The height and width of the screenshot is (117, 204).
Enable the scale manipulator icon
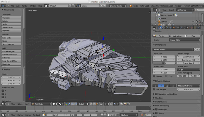(x=76, y=104)
